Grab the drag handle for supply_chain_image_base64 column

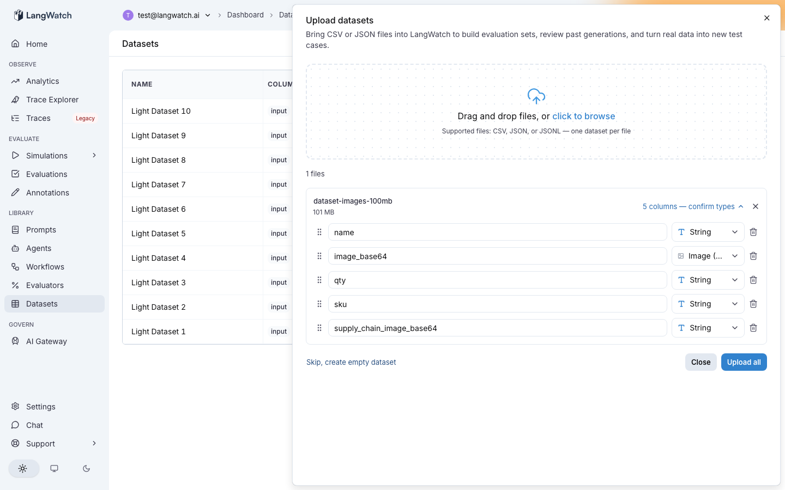click(x=319, y=328)
